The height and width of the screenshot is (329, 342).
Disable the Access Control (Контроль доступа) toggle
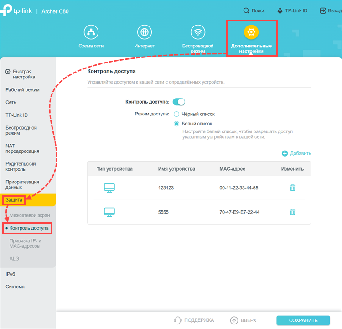[x=179, y=102]
